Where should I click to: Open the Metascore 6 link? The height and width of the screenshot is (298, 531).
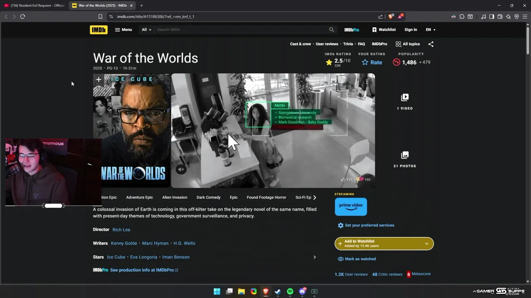(x=419, y=274)
